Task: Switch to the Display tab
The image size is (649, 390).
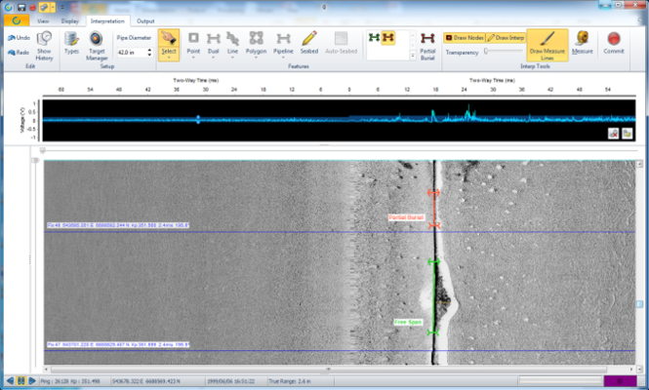Action: (x=70, y=19)
